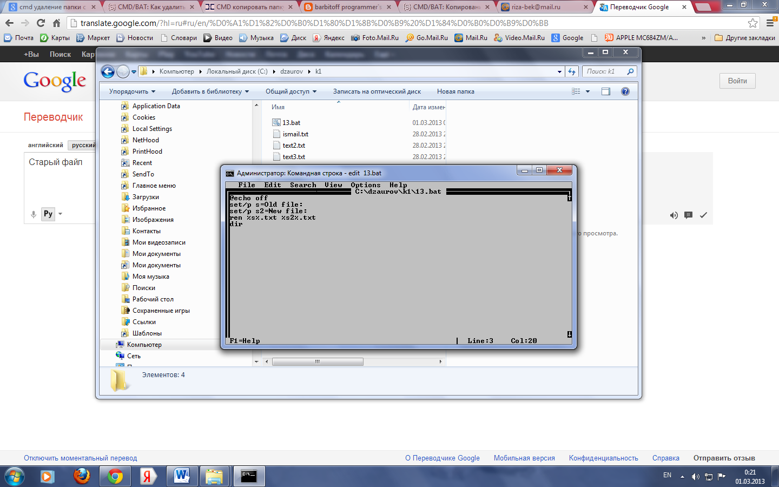Image resolution: width=779 pixels, height=487 pixels.
Task: Open the Мобильная версия link
Action: pyautogui.click(x=524, y=458)
